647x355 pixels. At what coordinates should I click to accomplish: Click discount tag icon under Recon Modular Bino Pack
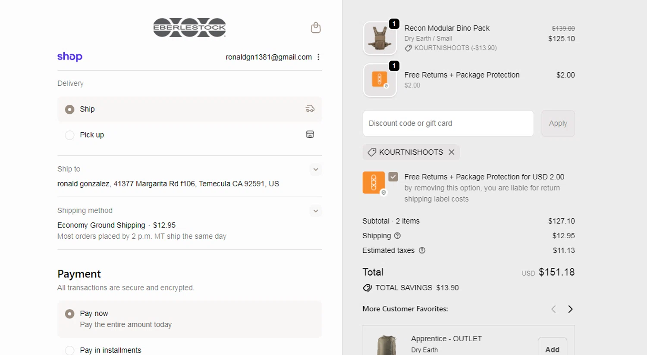tap(408, 48)
